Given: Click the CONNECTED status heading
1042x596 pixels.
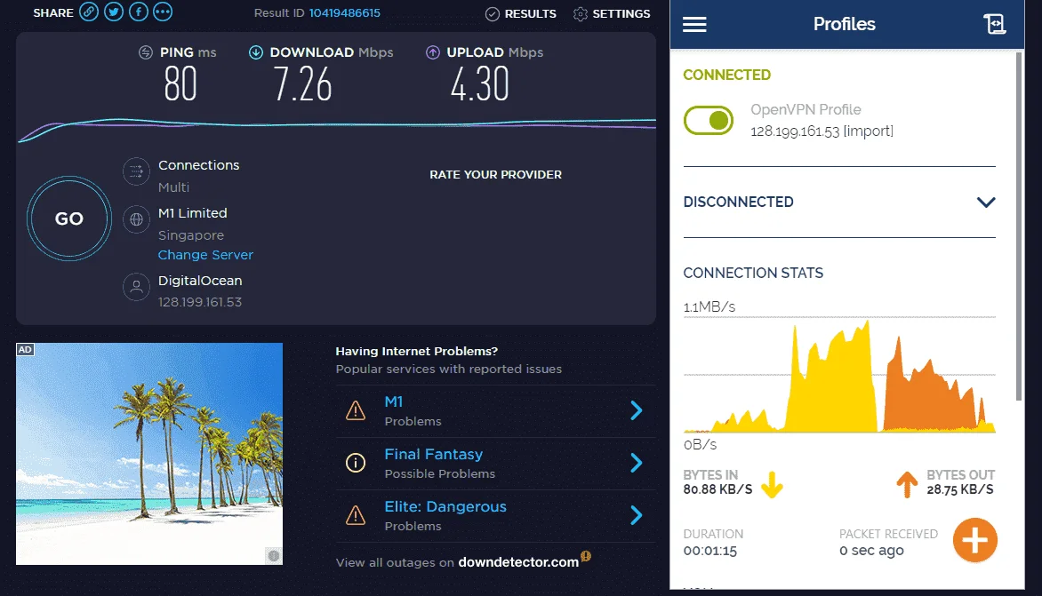Looking at the screenshot, I should (727, 75).
